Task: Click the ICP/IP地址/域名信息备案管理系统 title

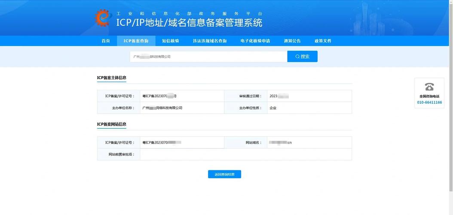Action: pos(189,23)
